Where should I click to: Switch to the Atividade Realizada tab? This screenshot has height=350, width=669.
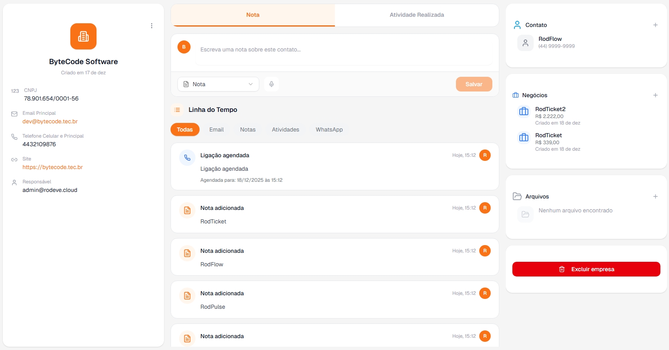pos(417,15)
